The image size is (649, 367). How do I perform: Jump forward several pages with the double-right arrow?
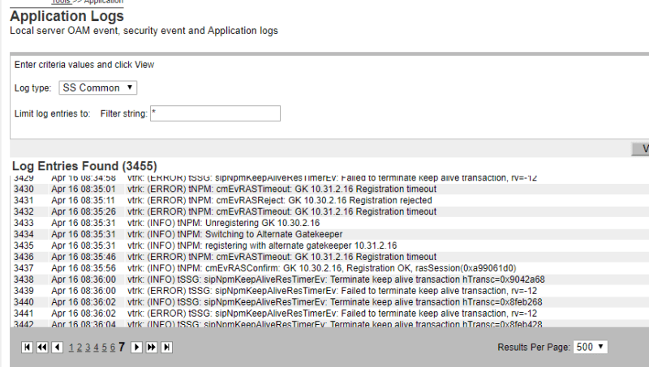click(x=152, y=348)
